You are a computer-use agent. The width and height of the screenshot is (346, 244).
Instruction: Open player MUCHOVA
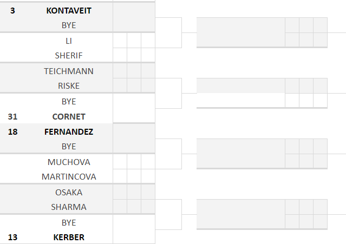click(x=69, y=162)
